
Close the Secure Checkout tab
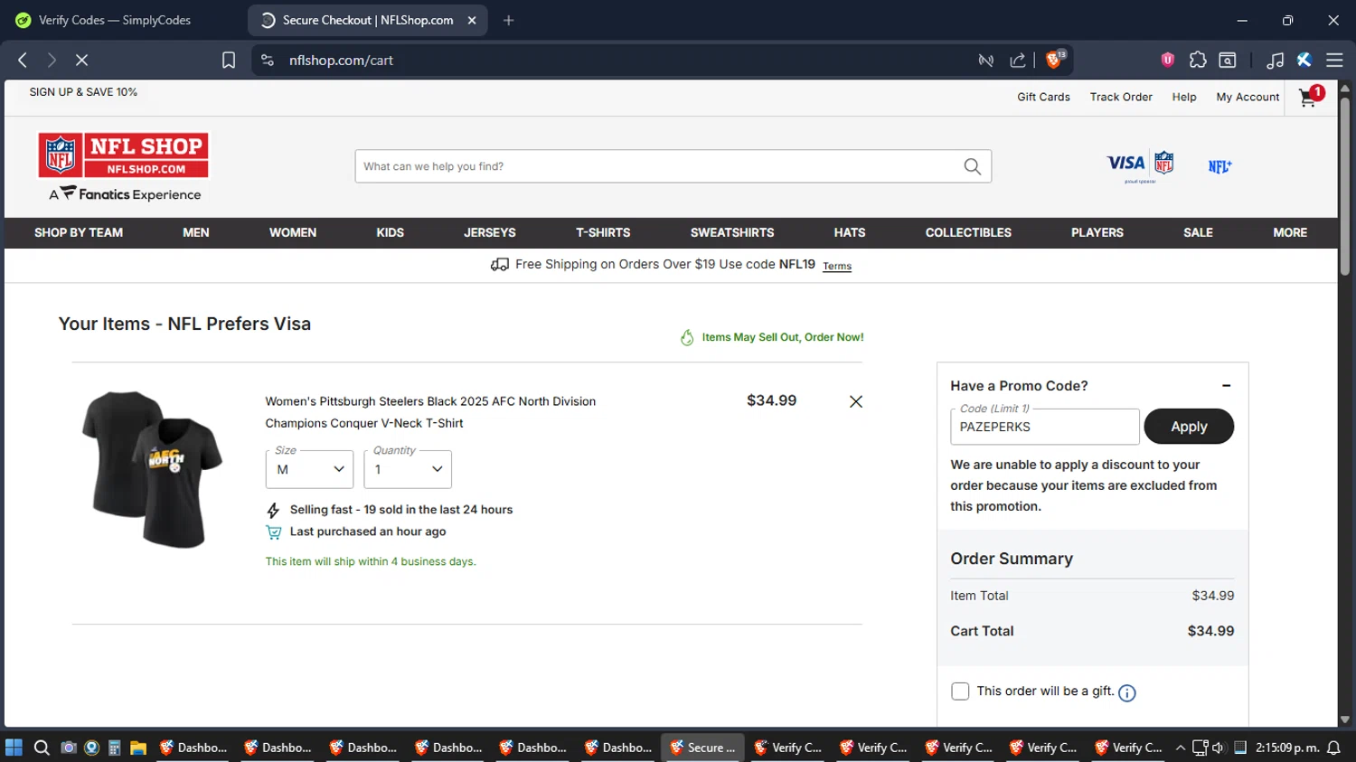[x=472, y=20]
